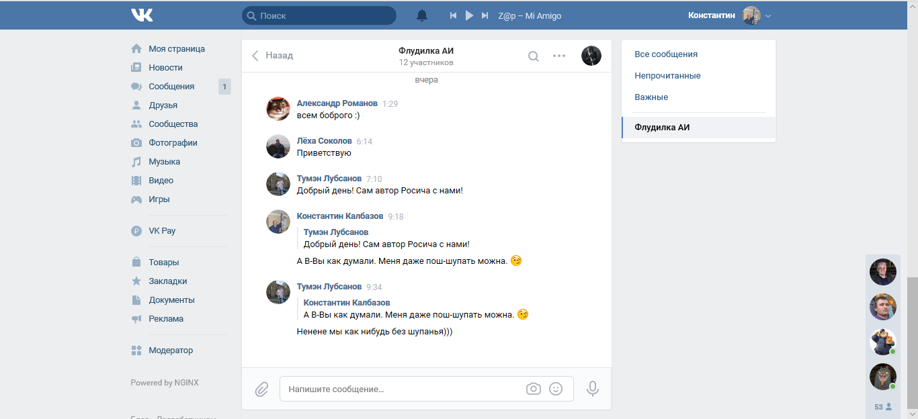Select the Непрочитанные messages filter
The width and height of the screenshot is (918, 419).
click(x=667, y=76)
